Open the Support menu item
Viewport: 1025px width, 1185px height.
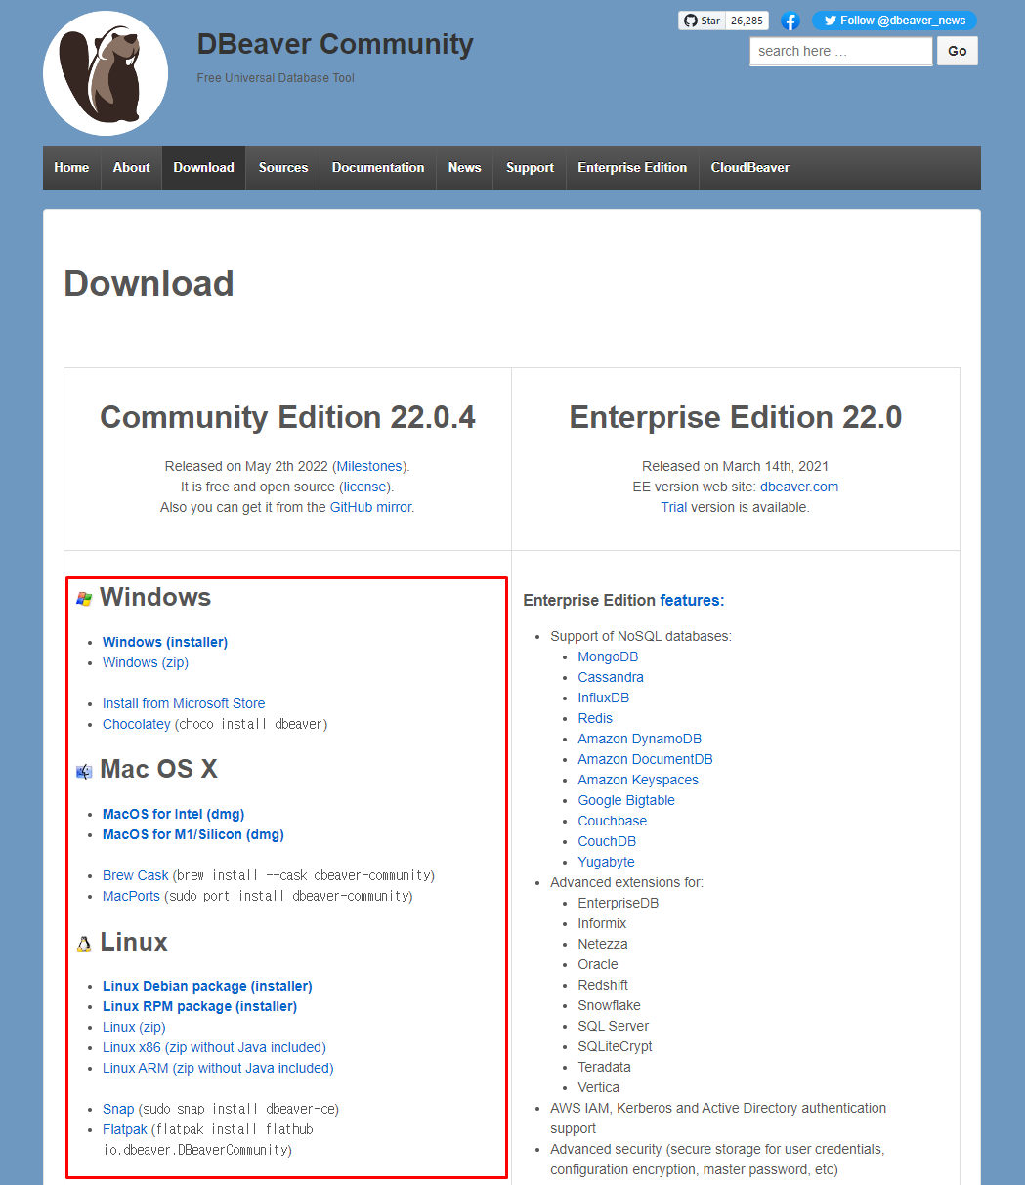click(530, 167)
